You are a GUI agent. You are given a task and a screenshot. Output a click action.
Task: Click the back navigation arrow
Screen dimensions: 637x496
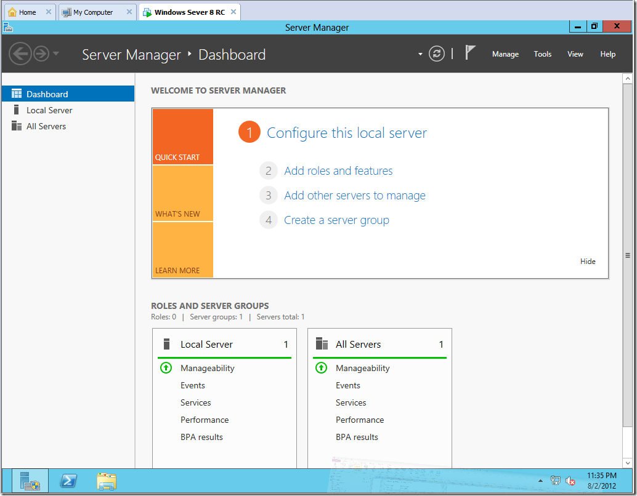[x=20, y=54]
